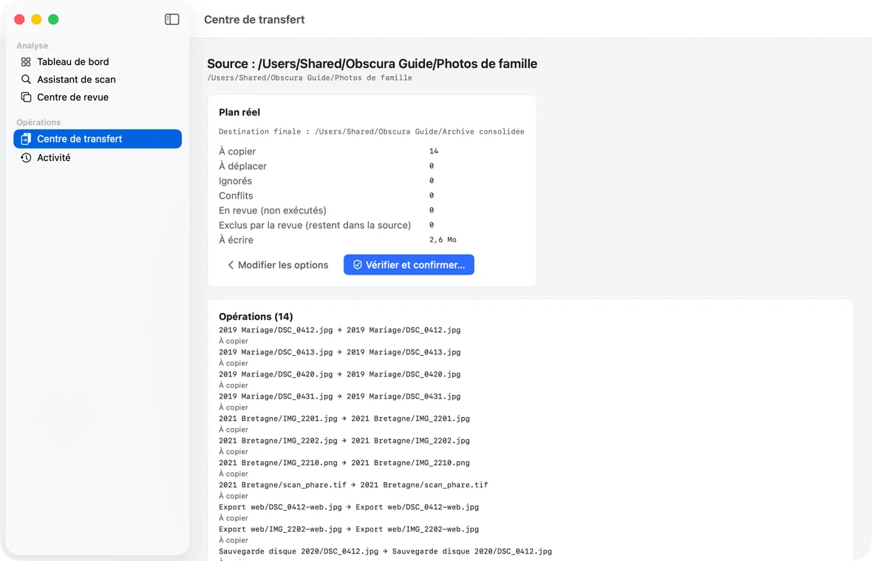Click the À déplacer row label

(242, 166)
